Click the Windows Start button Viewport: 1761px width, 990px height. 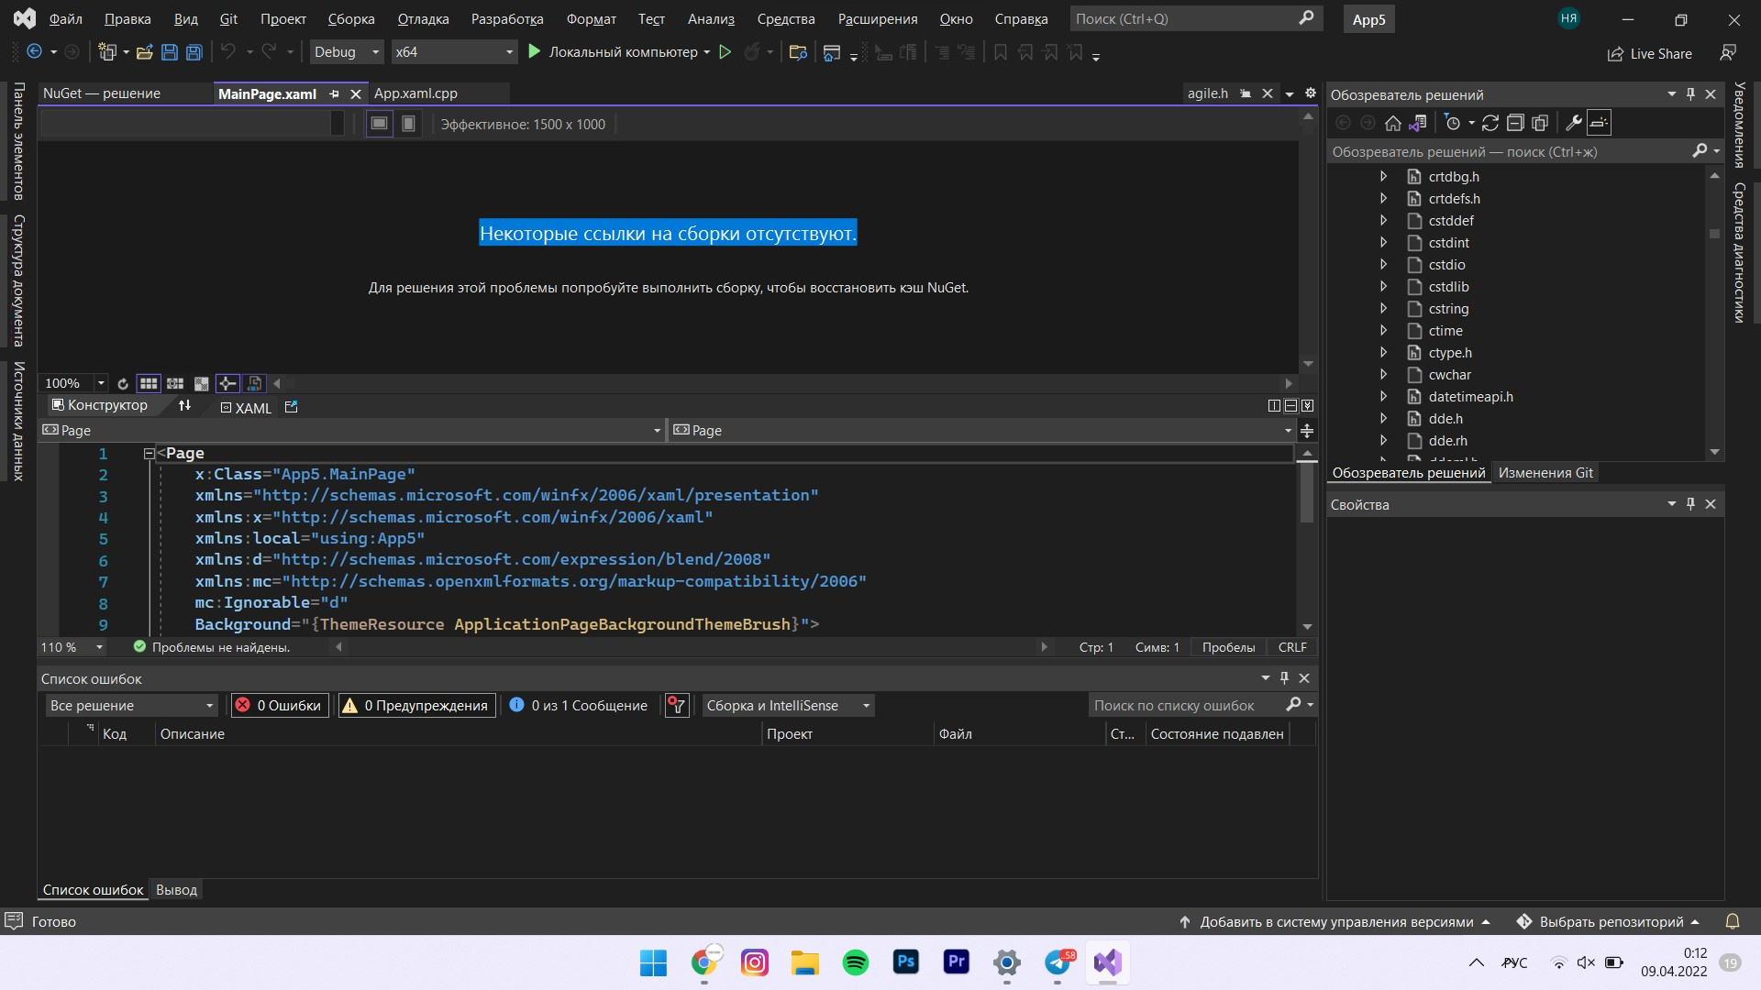[x=654, y=962]
